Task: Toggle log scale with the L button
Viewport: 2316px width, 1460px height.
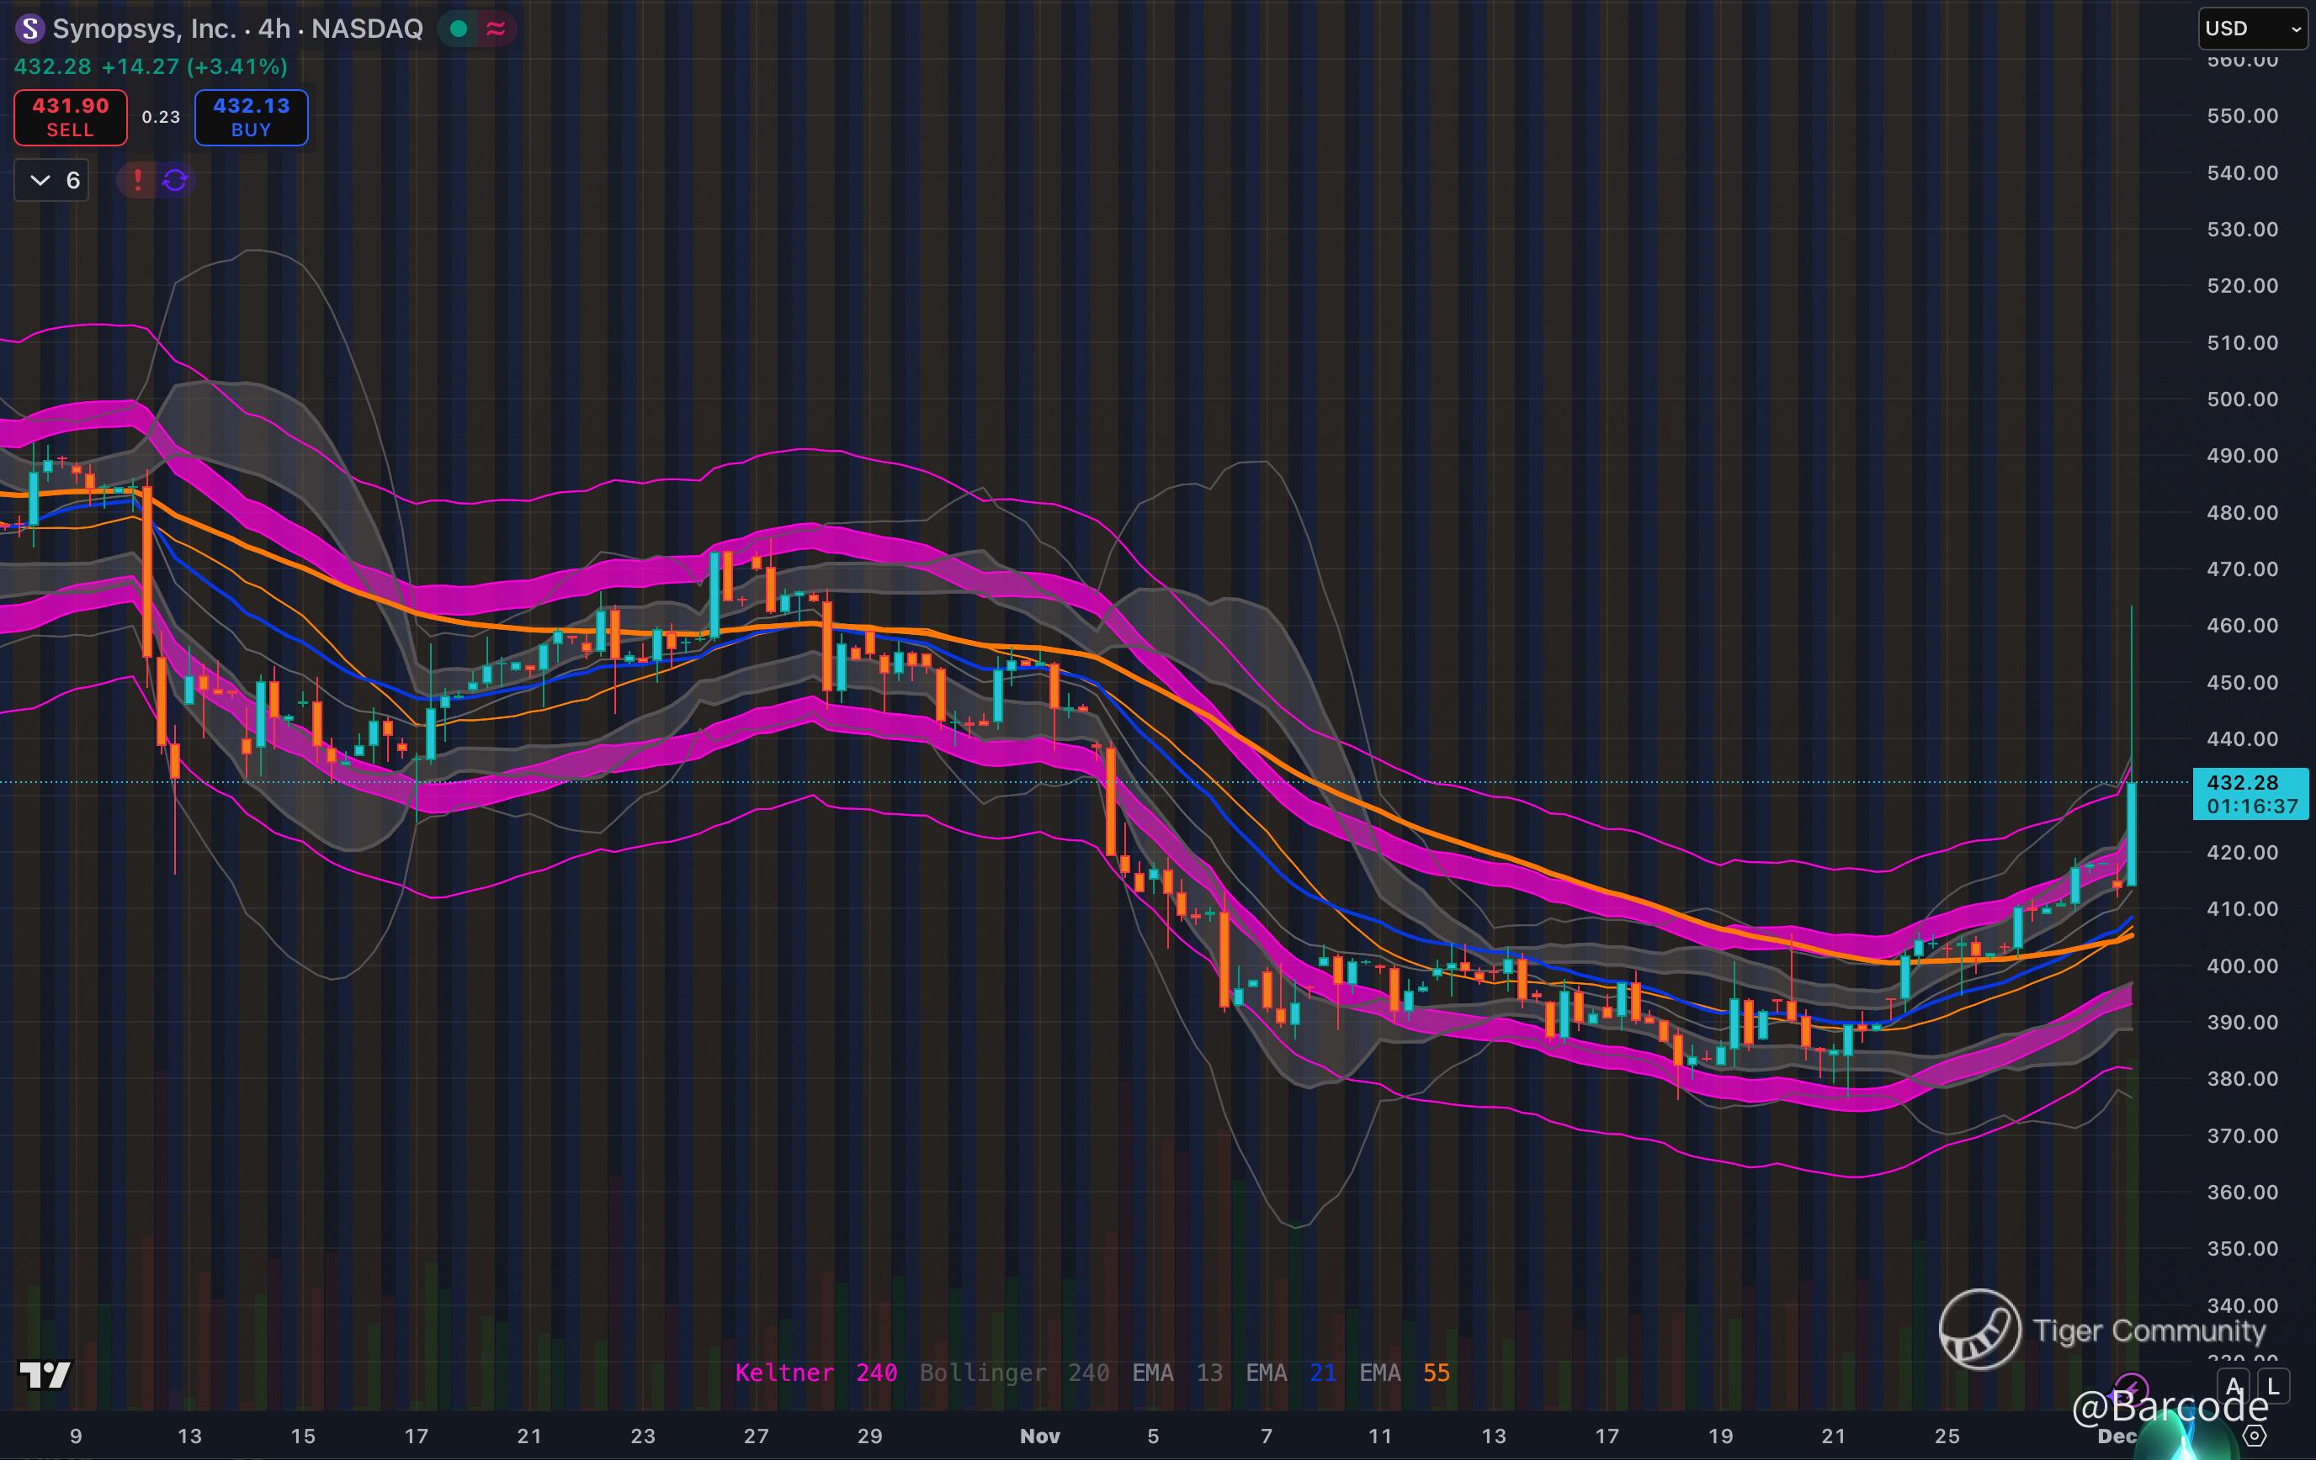Action: [x=2273, y=1386]
